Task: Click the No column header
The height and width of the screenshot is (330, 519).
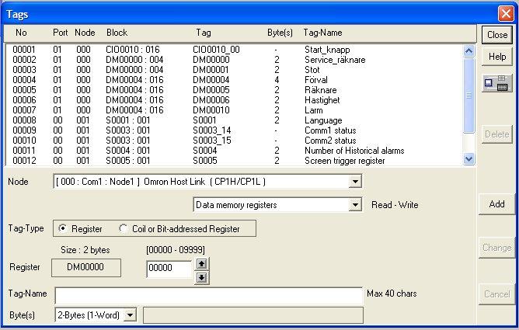Action: point(21,33)
